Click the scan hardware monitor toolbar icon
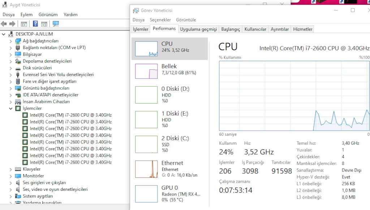 pos(56,24)
